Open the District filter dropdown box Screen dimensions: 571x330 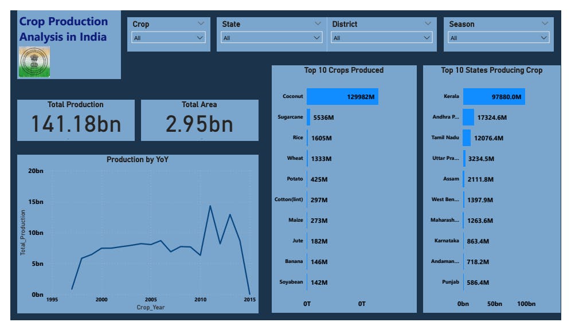(x=381, y=38)
